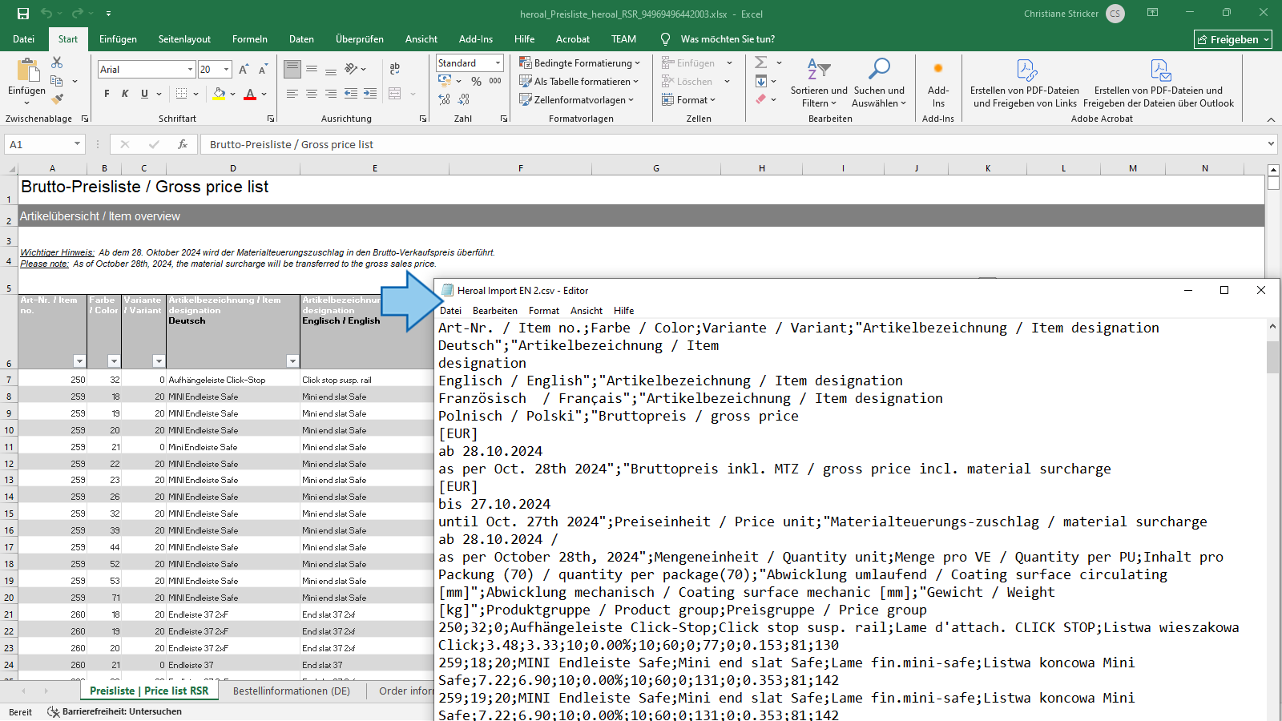This screenshot has width=1282, height=721.
Task: Open Sortieren und Filtern tool
Action: [818, 82]
